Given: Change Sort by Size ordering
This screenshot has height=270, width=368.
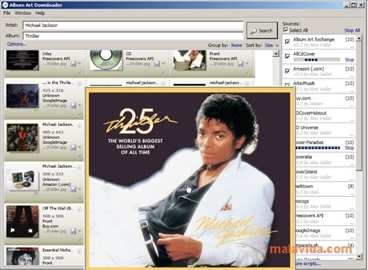Looking at the screenshot, I should [x=269, y=45].
